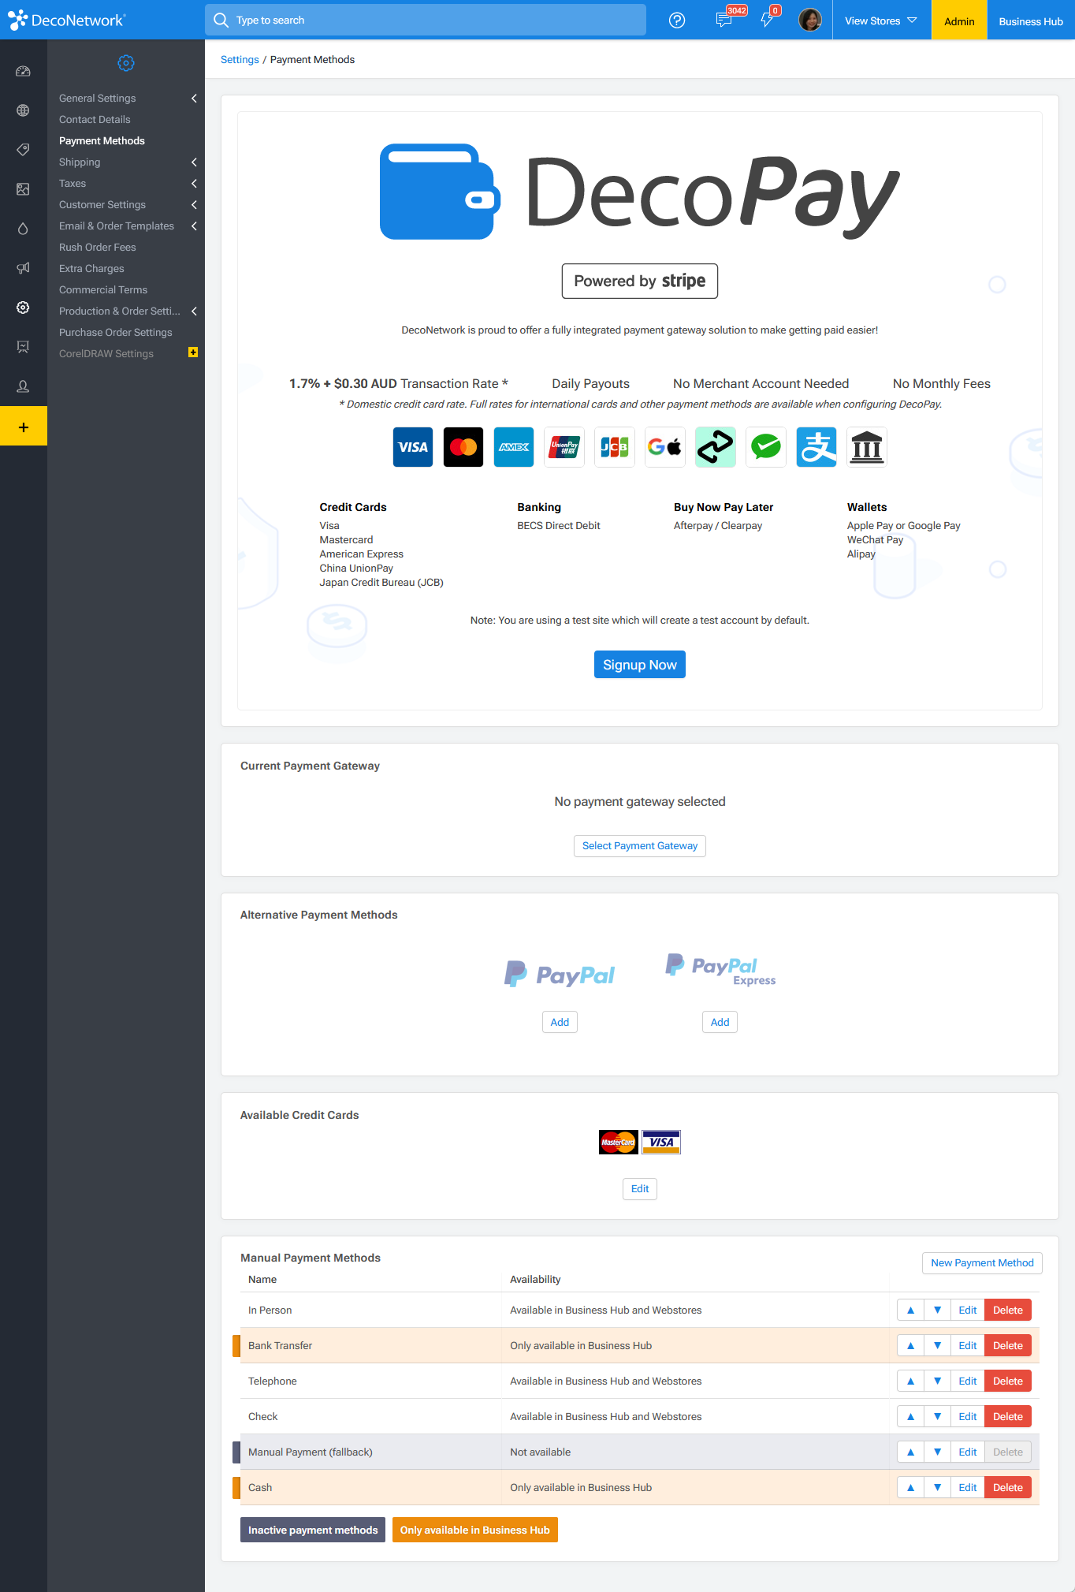1075x1592 pixels.
Task: Open the megaphone marketing sidebar icon
Action: coord(23,268)
